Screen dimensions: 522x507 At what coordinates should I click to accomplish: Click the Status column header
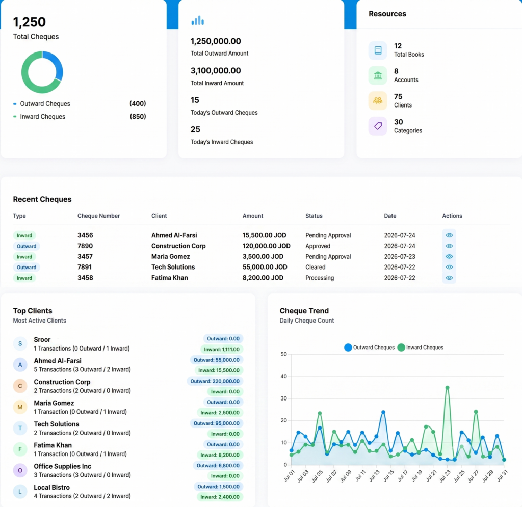314,216
